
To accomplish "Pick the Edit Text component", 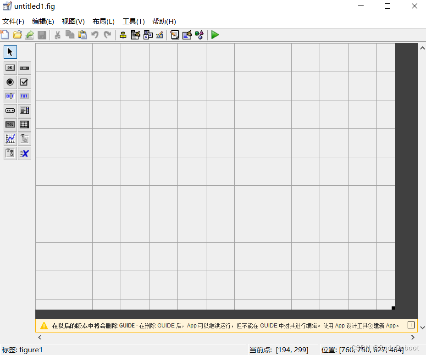I will tap(11, 96).
